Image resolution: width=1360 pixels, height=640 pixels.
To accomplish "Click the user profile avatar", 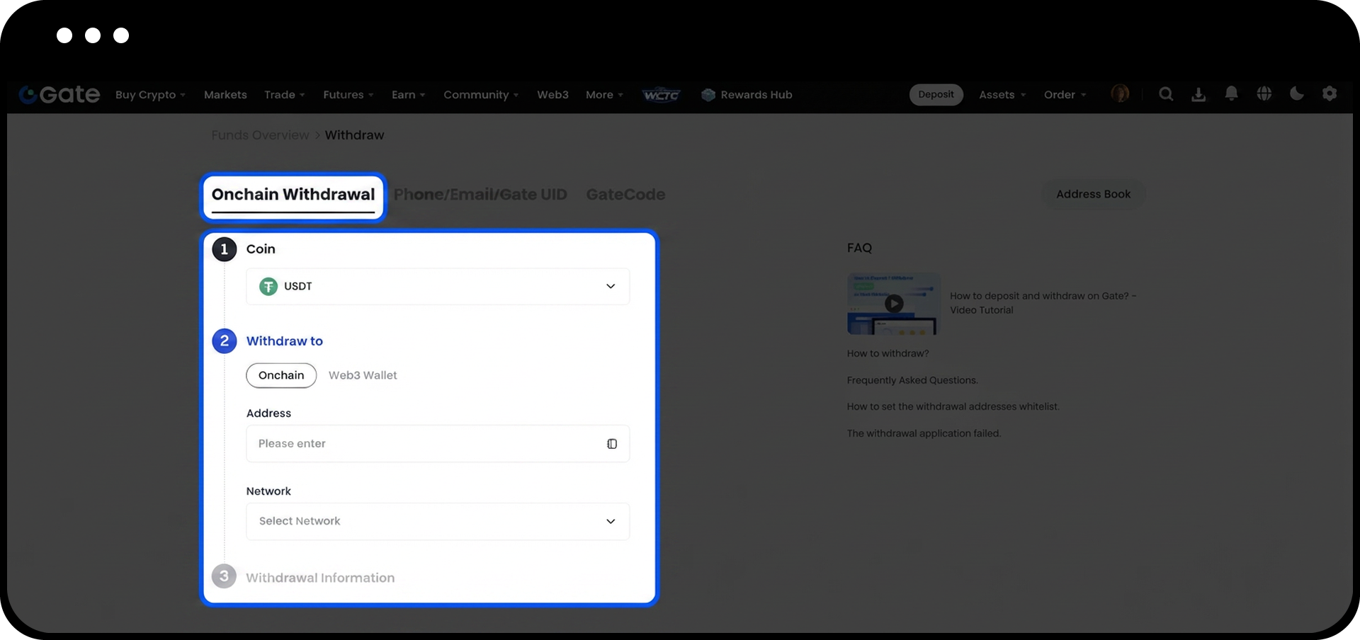I will pos(1120,93).
